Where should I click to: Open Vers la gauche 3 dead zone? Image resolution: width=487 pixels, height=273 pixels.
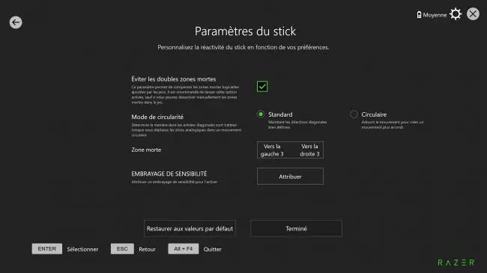(272, 150)
